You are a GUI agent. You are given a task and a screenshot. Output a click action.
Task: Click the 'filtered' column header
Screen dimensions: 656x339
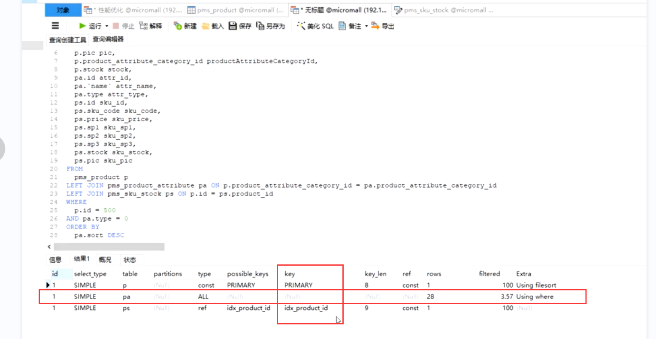[x=490, y=274]
